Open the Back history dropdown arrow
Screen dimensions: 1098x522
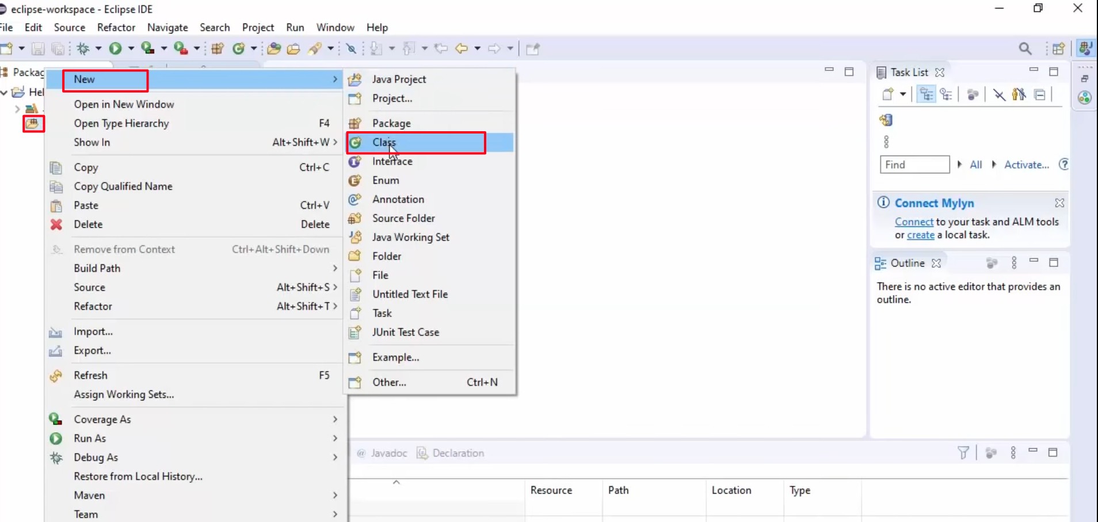477,49
